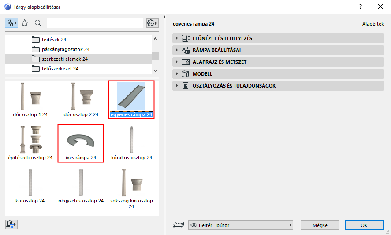This screenshot has width=391, height=235.
Task: Expand RÁMPA BEÁLLÍTÁSAI panel arrow
Action: [177, 50]
